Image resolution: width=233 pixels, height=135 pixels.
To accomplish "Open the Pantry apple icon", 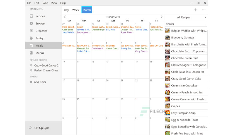I will 31,38.
